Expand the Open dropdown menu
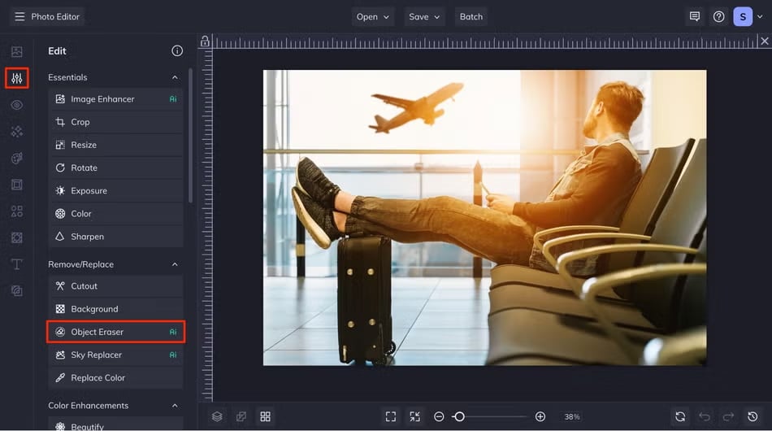 point(373,16)
